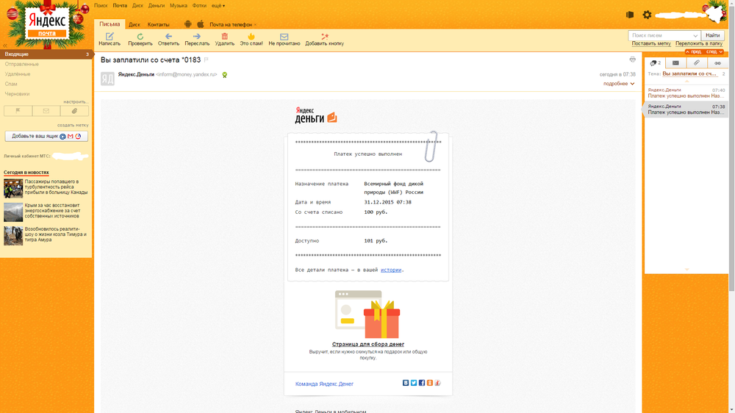Open the Диск tab
The width and height of the screenshot is (735, 413).
(x=135, y=24)
